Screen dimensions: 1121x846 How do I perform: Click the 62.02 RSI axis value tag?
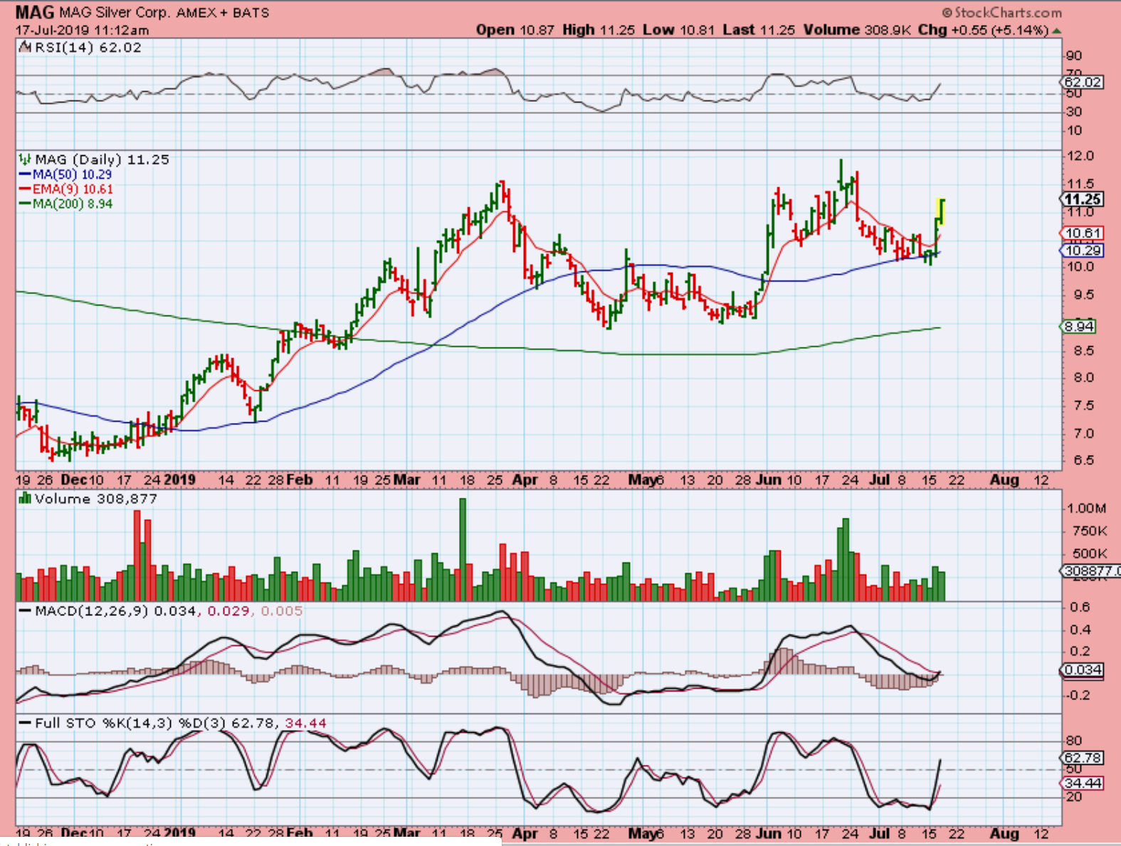pyautogui.click(x=1083, y=82)
